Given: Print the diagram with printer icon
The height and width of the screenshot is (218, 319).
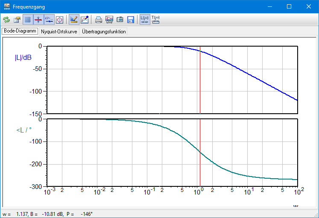Looking at the screenshot, I should pyautogui.click(x=99, y=20).
